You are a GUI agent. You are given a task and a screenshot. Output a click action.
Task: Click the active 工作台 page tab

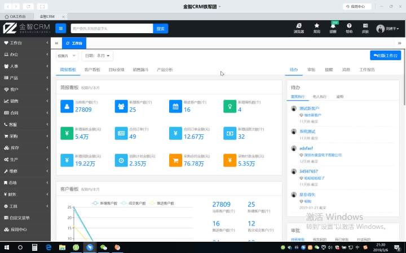click(x=74, y=43)
